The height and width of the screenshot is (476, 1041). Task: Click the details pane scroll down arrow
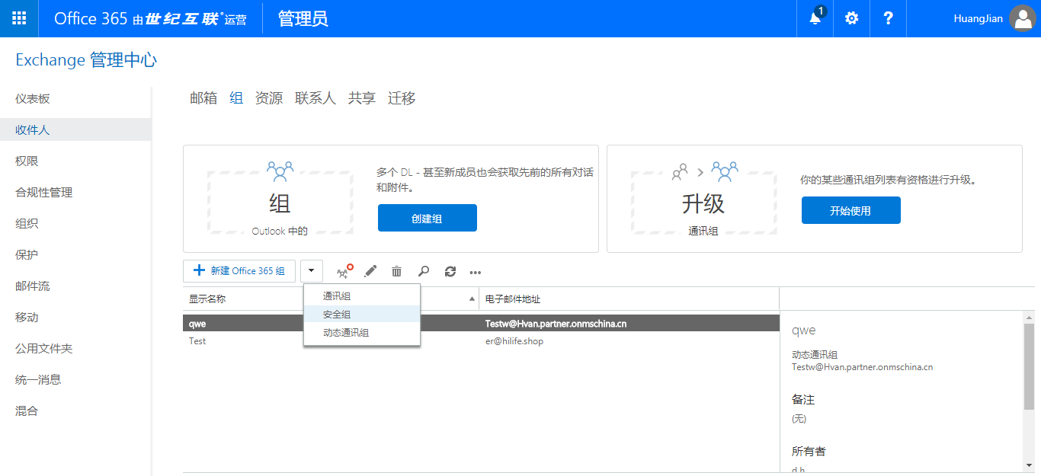click(x=1029, y=465)
